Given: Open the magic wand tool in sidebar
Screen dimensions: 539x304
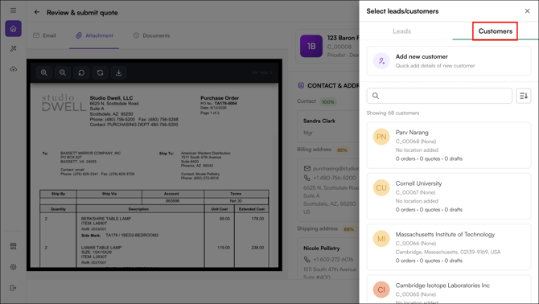Looking at the screenshot, I should 14,49.
